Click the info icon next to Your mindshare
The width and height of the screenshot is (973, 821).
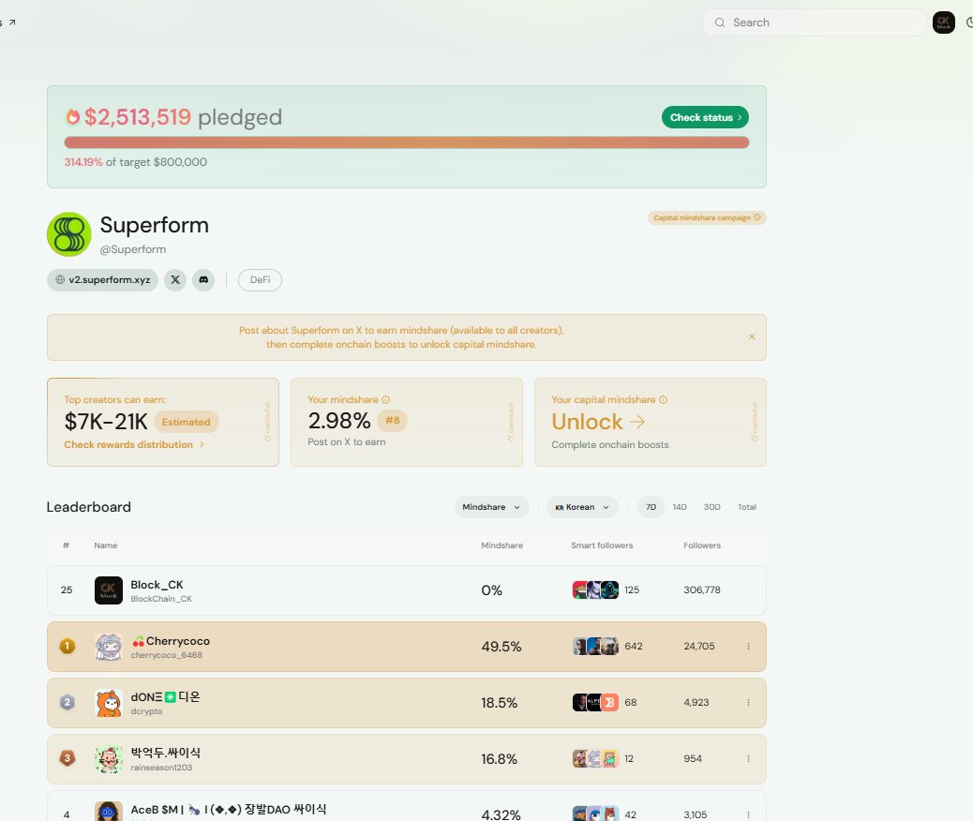[385, 399]
